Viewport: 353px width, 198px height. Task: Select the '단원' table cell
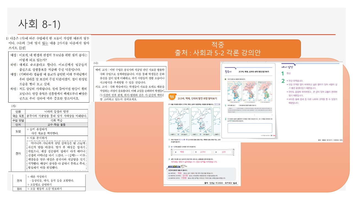coord(18,111)
